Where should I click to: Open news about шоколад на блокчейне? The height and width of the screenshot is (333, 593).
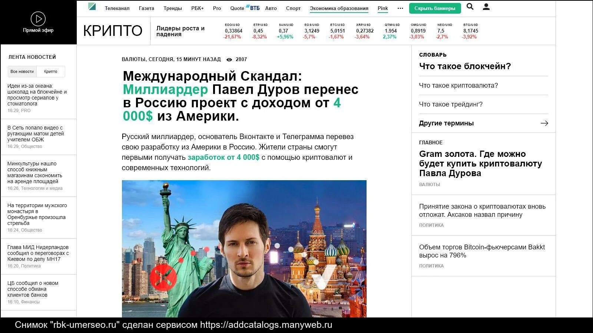(37, 95)
